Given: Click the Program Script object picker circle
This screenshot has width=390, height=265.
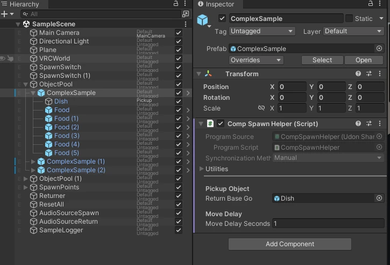Looking at the screenshot, I should [379, 147].
